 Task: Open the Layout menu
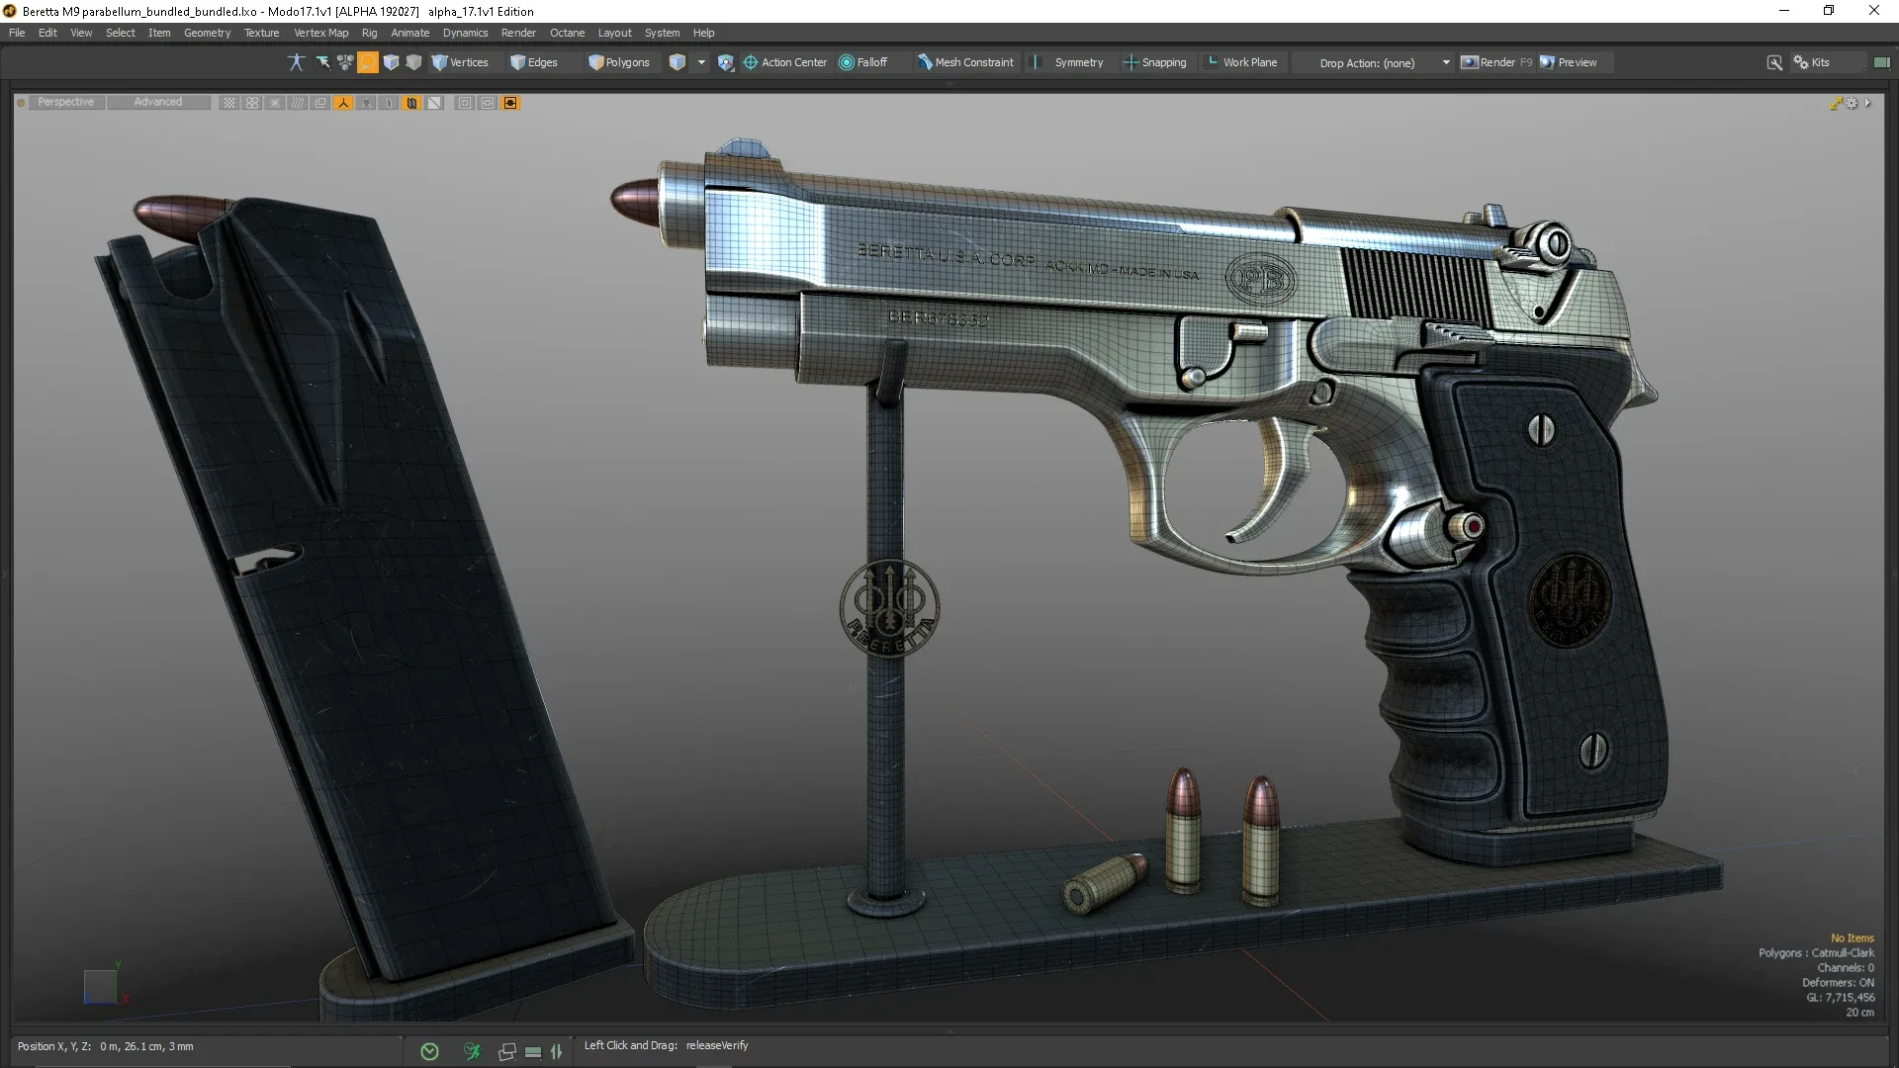pyautogui.click(x=614, y=33)
